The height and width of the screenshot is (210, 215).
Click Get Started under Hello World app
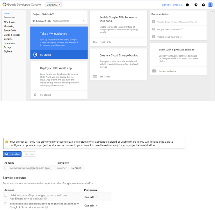[x=45, y=95]
